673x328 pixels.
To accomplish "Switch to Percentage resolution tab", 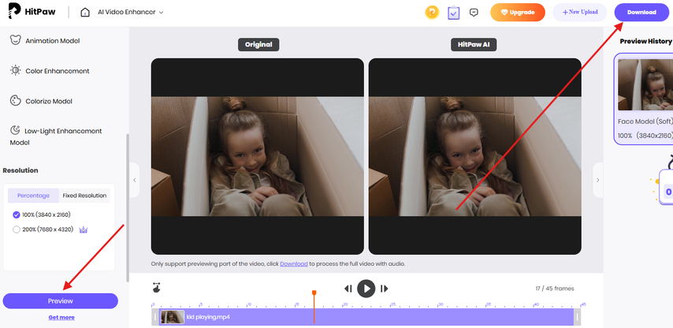I will [x=33, y=196].
